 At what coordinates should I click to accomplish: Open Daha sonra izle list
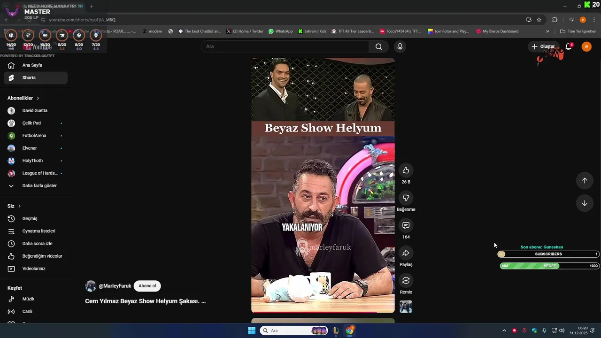point(36,244)
